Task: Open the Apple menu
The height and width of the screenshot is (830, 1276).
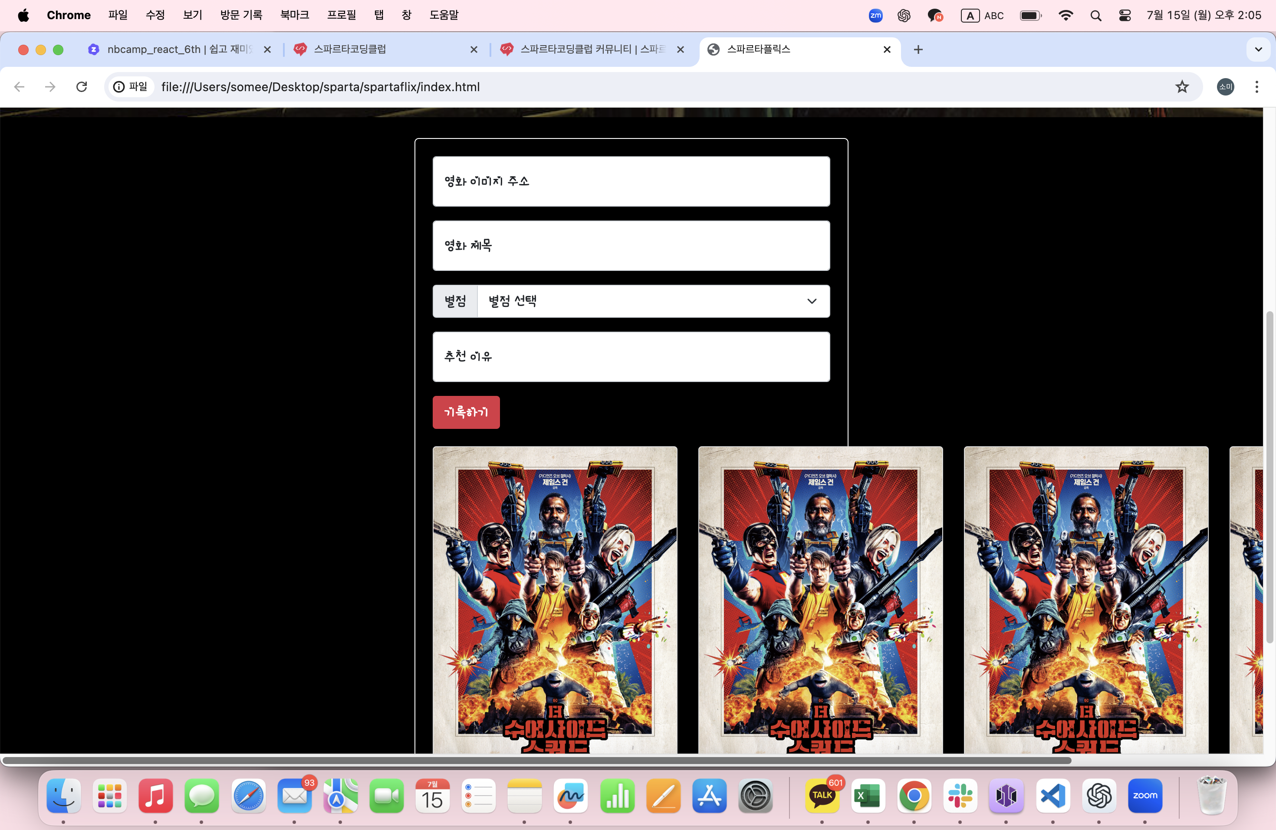Action: point(23,15)
